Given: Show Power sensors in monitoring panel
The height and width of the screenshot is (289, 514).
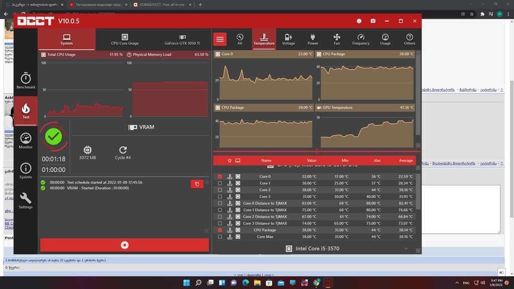Looking at the screenshot, I should (x=313, y=39).
